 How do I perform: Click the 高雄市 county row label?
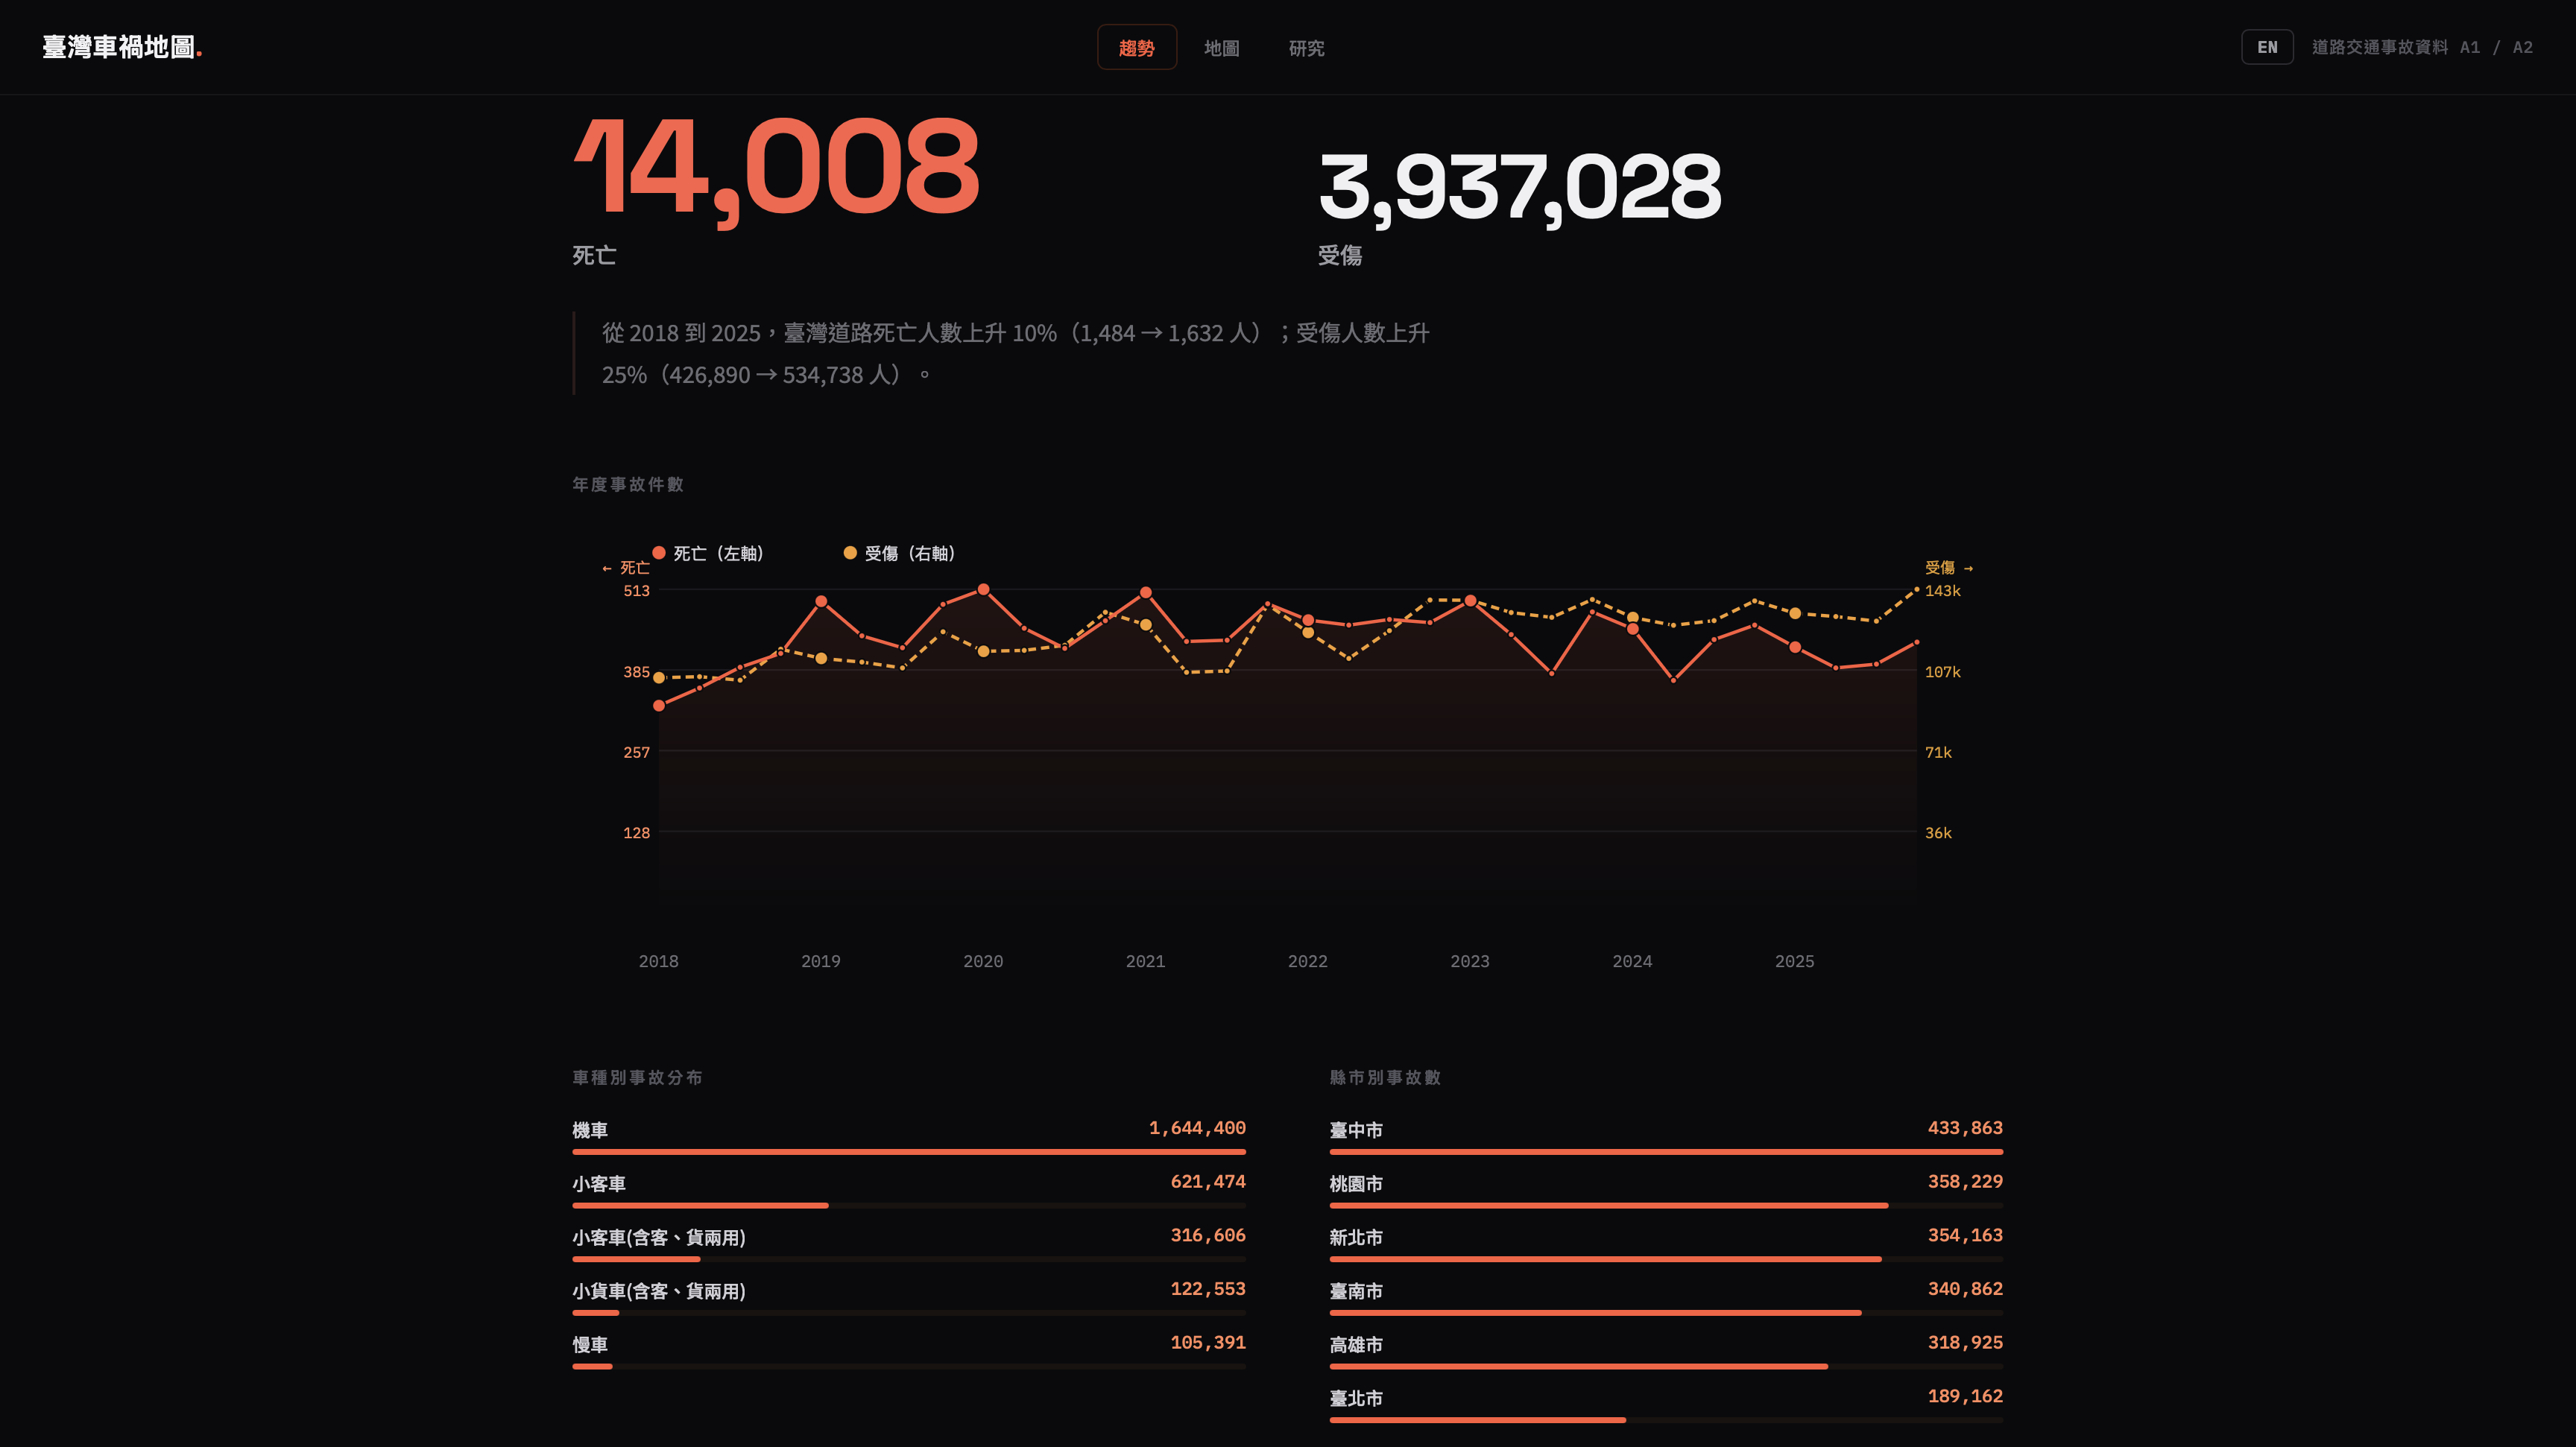[1356, 1344]
